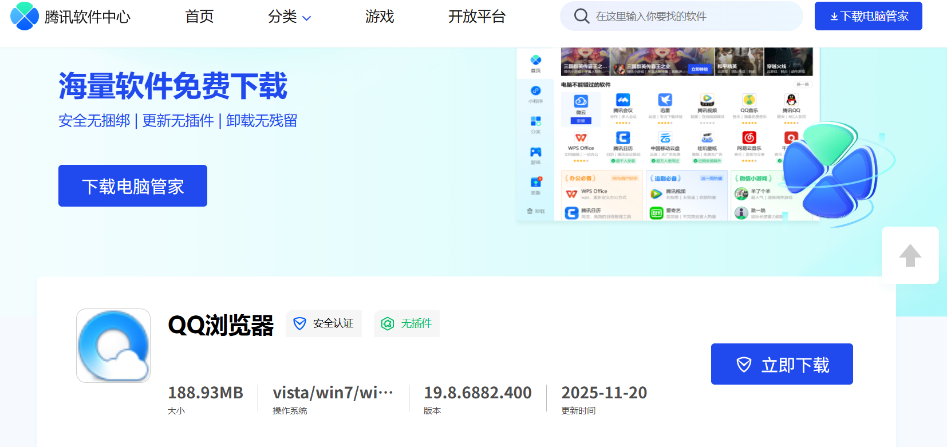This screenshot has width=947, height=447.
Task: Click the vista/win7/wi… operating system value
Action: pyautogui.click(x=333, y=393)
